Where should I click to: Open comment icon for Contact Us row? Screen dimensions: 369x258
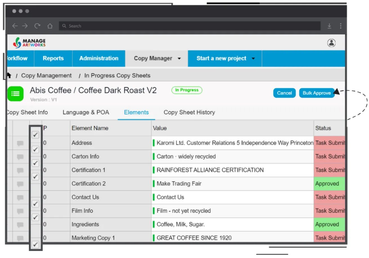pyautogui.click(x=20, y=198)
